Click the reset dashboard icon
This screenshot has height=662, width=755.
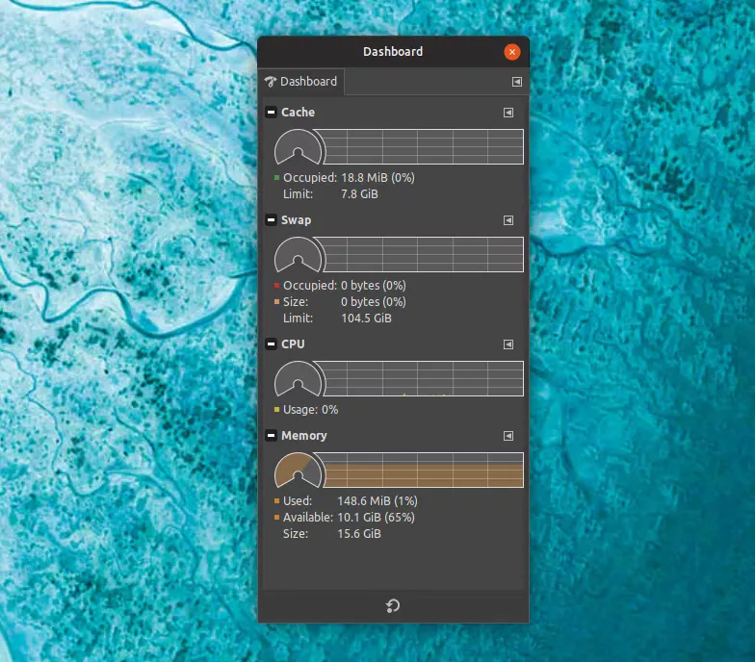click(x=393, y=606)
